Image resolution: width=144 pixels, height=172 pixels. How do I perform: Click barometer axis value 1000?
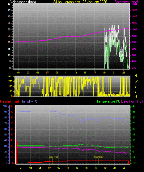click(x=135, y=36)
